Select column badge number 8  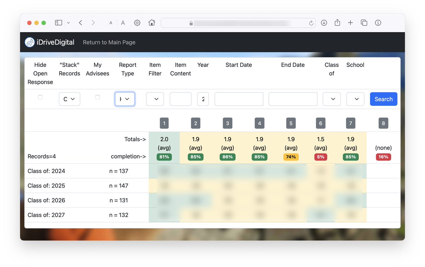pos(383,123)
